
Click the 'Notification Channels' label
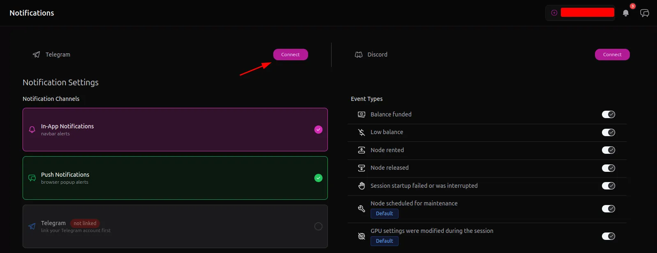pyautogui.click(x=51, y=99)
